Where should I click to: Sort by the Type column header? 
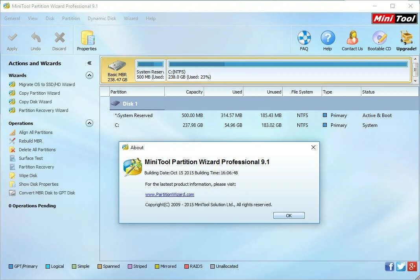(341, 92)
